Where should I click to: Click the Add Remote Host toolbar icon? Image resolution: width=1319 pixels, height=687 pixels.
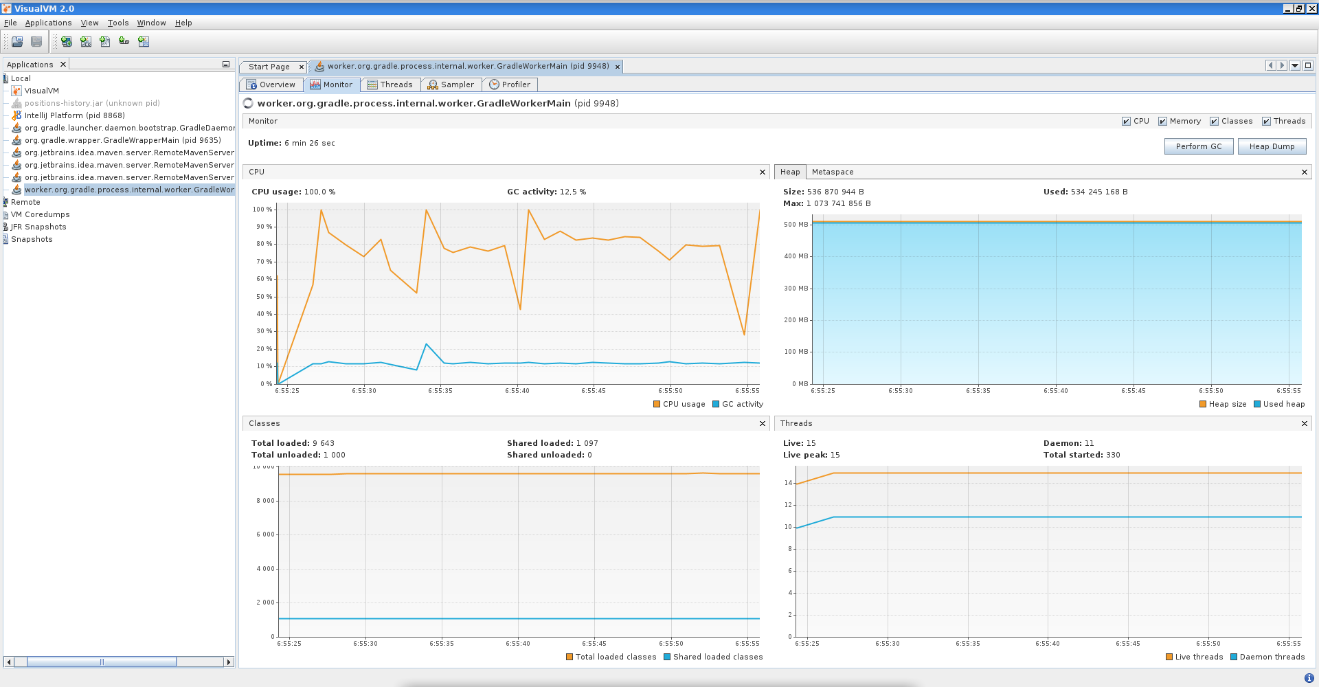point(67,42)
